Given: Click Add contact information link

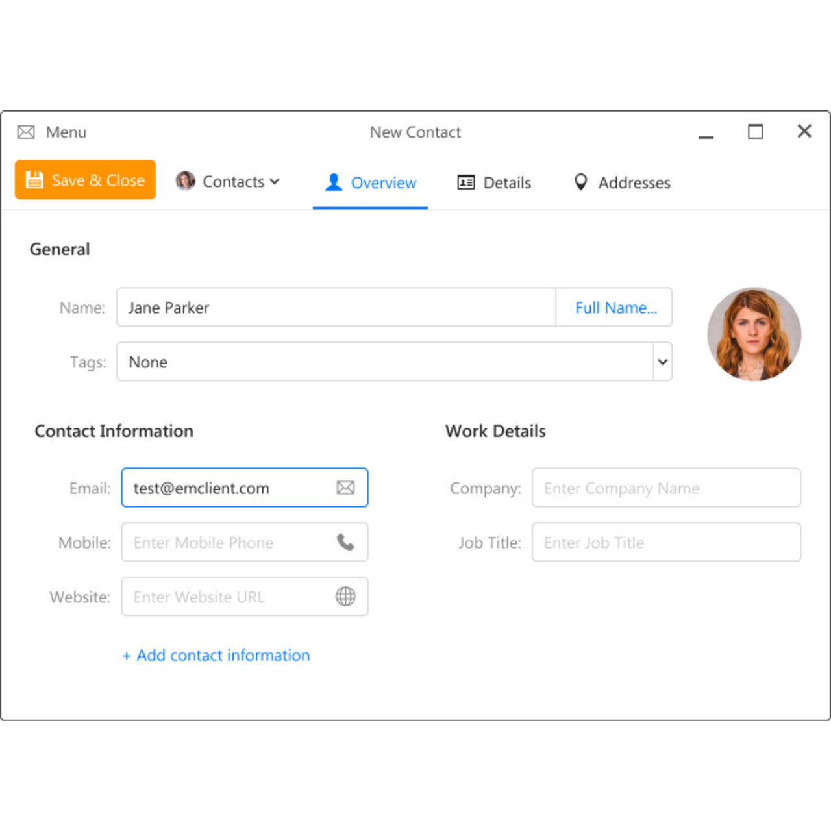Looking at the screenshot, I should (216, 655).
